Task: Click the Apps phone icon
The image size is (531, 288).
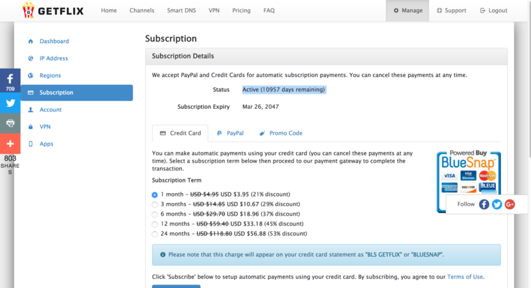Action: pyautogui.click(x=31, y=144)
